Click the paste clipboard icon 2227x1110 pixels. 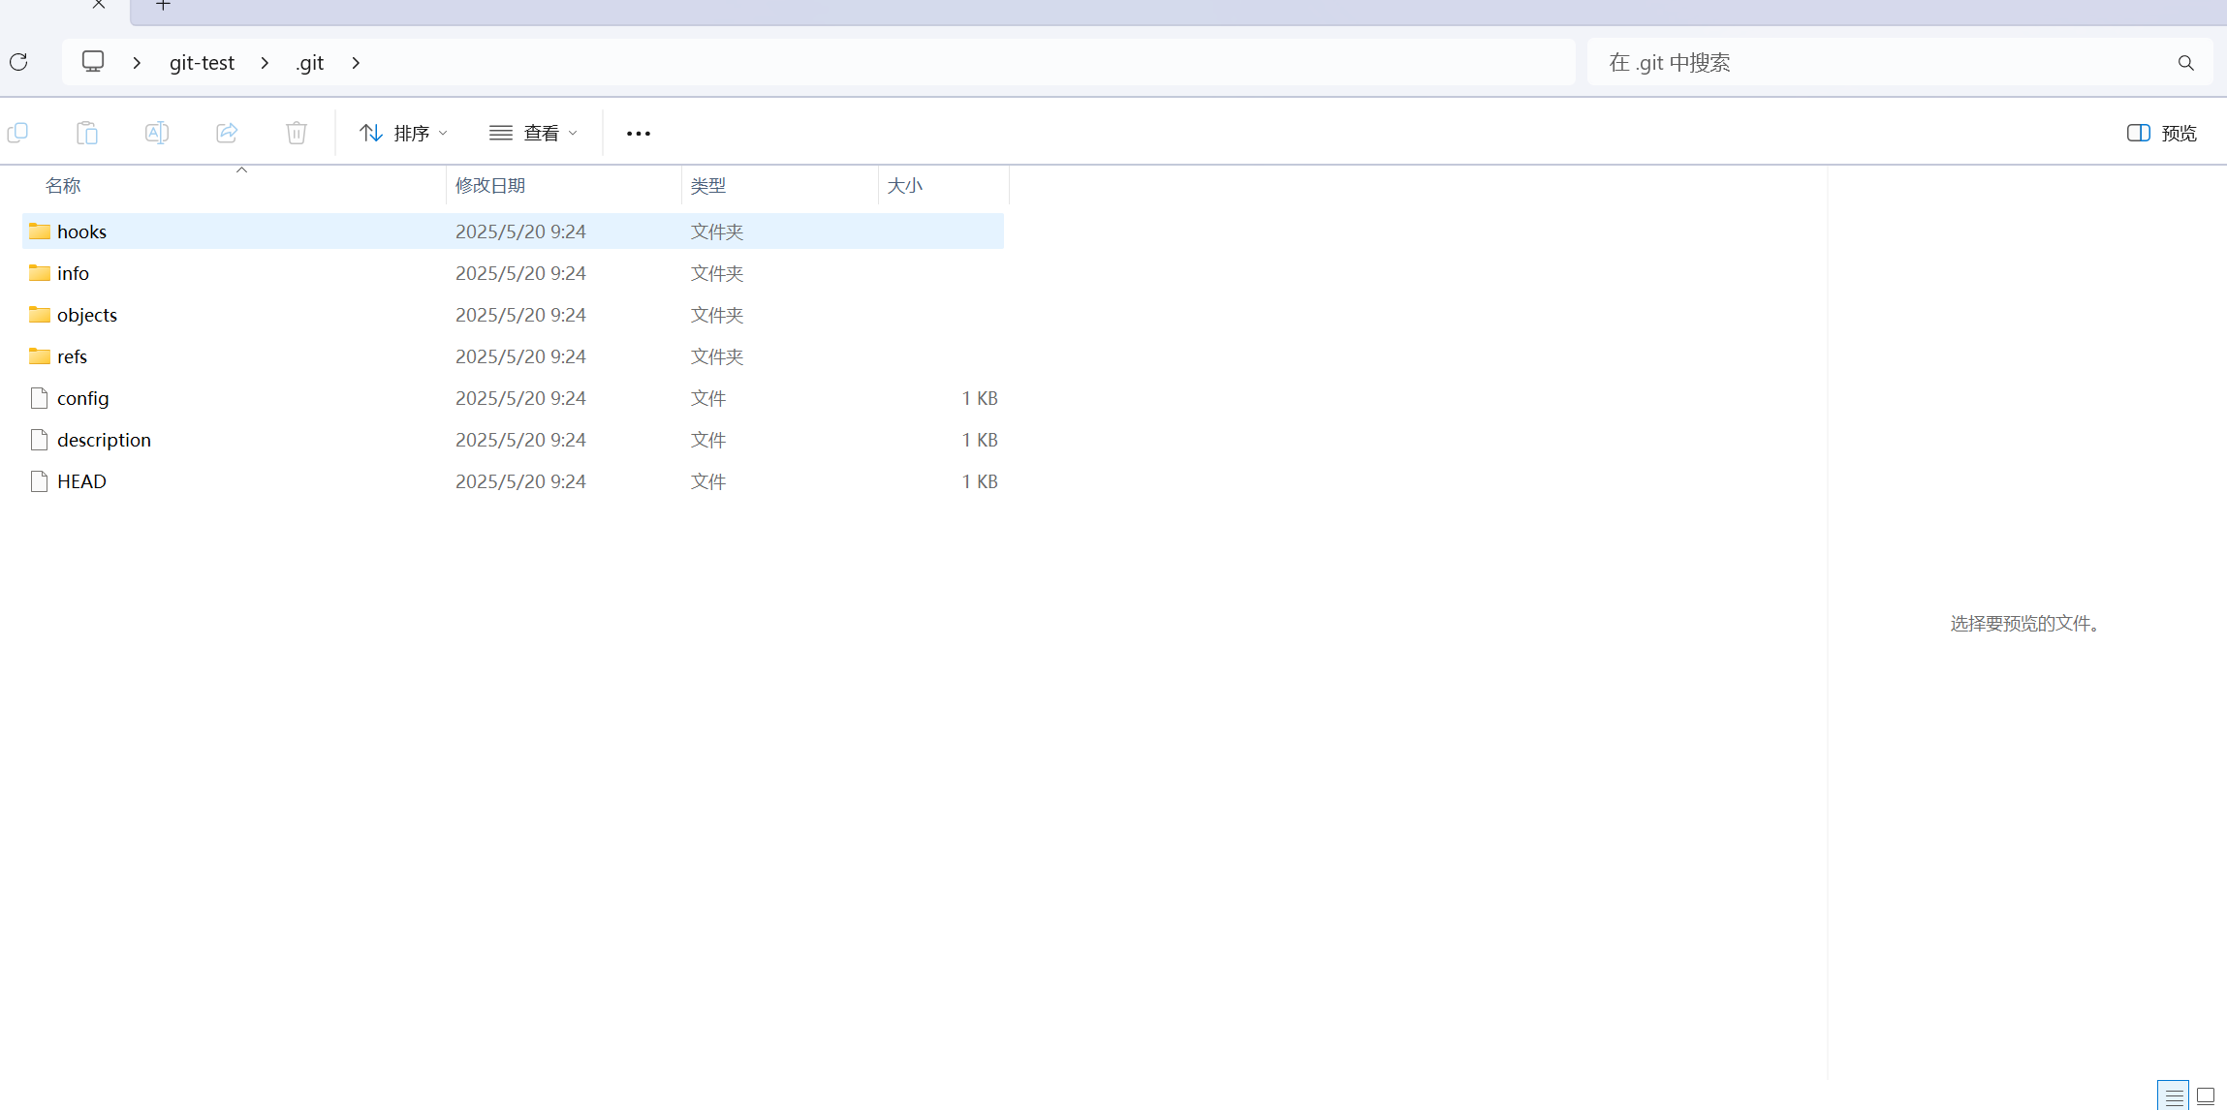click(87, 133)
